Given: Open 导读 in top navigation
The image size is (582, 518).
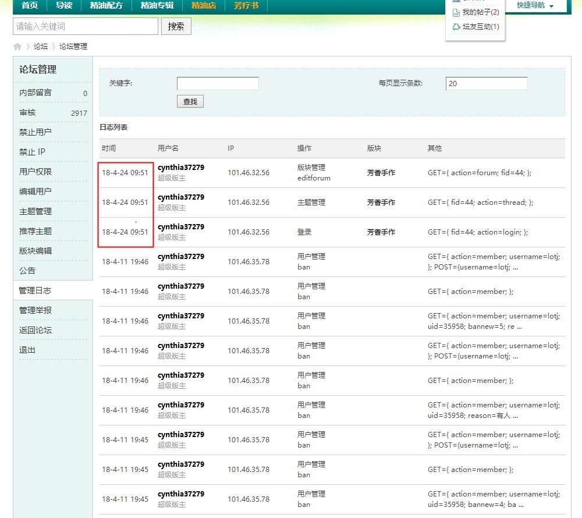Looking at the screenshot, I should 64,5.
